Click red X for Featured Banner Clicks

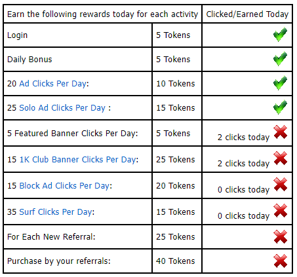click(x=281, y=132)
